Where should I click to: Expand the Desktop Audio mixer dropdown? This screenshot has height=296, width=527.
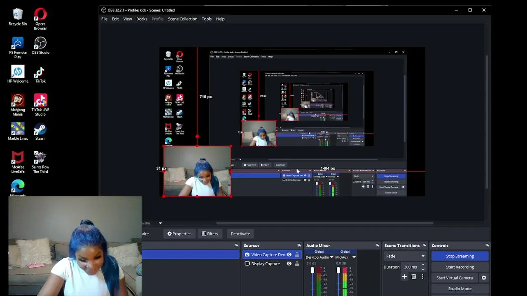331,257
